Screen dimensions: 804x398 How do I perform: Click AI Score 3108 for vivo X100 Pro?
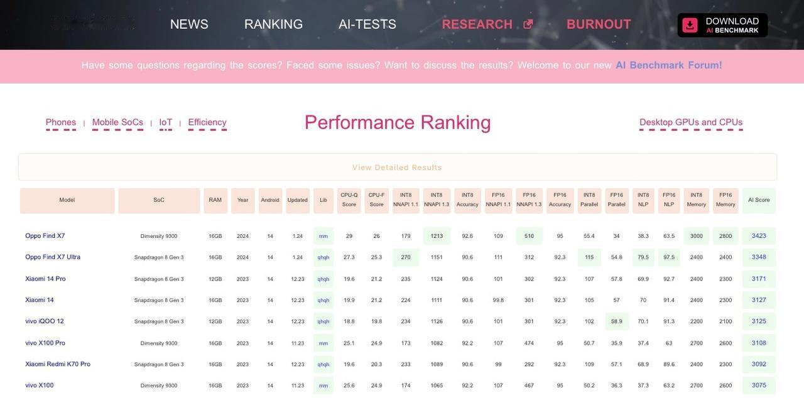pos(759,343)
